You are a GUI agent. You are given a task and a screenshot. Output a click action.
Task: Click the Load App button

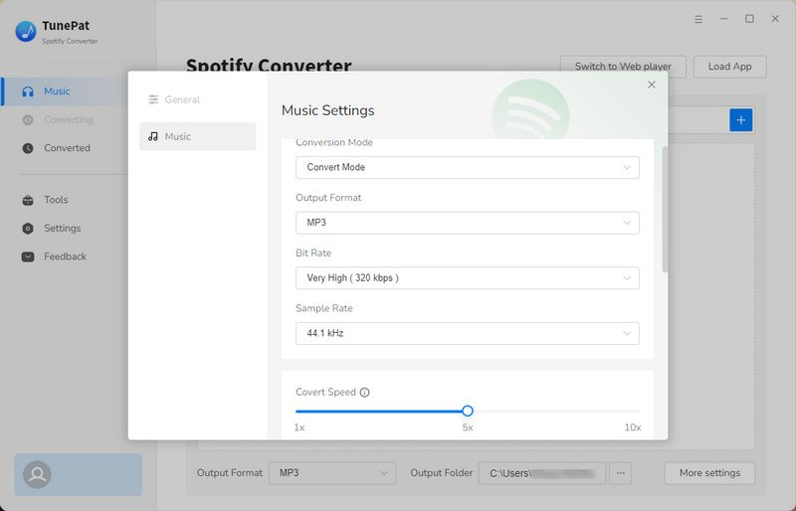[729, 67]
